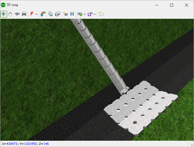Add a new camera point

pos(65,14)
